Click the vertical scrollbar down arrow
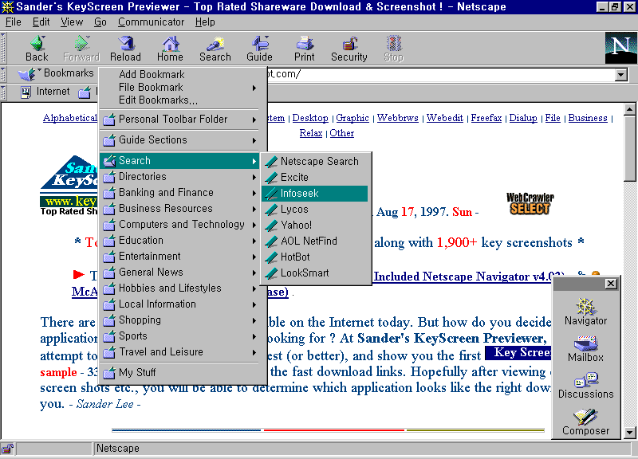The image size is (638, 459). pyautogui.click(x=629, y=432)
